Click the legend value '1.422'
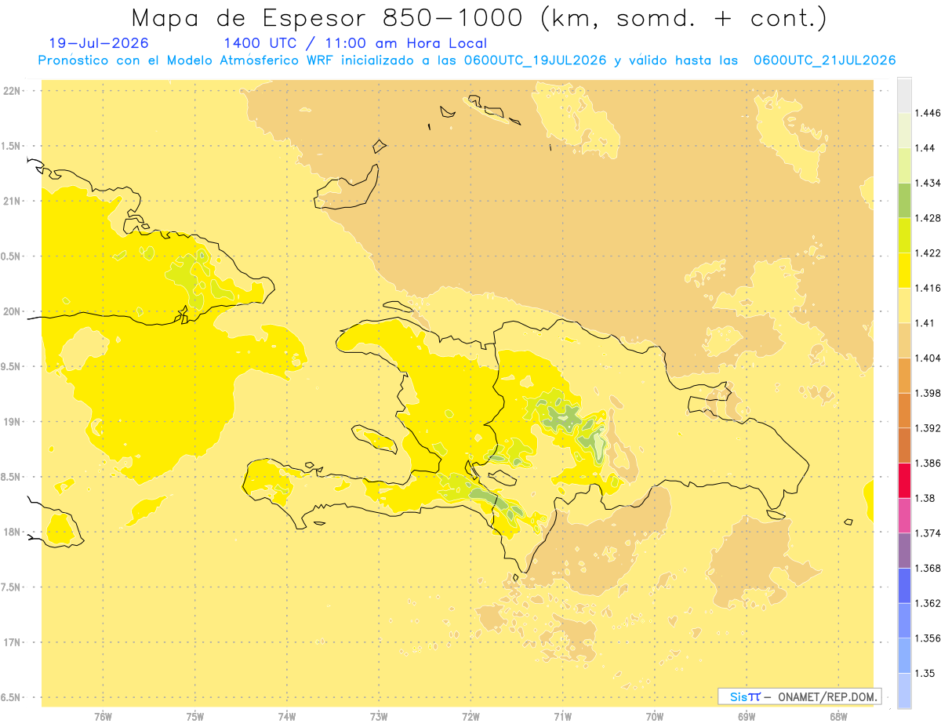Screen dimensions: 941x727 click(928, 253)
